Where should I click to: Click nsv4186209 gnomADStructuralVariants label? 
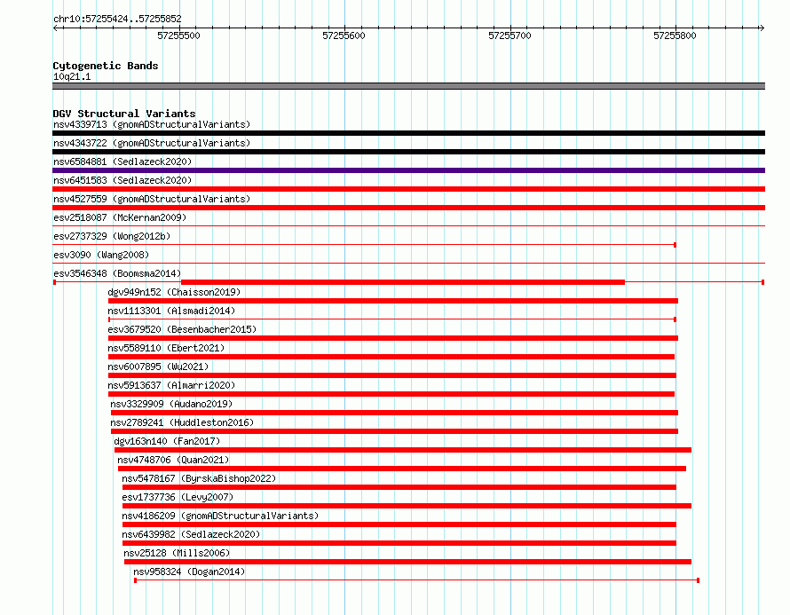(220, 516)
